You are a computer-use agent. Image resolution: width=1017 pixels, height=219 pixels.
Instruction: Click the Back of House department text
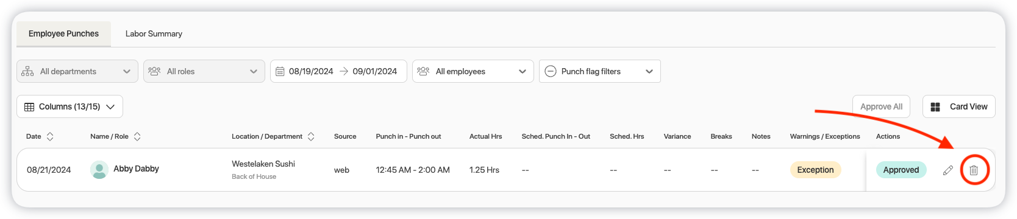click(x=254, y=176)
